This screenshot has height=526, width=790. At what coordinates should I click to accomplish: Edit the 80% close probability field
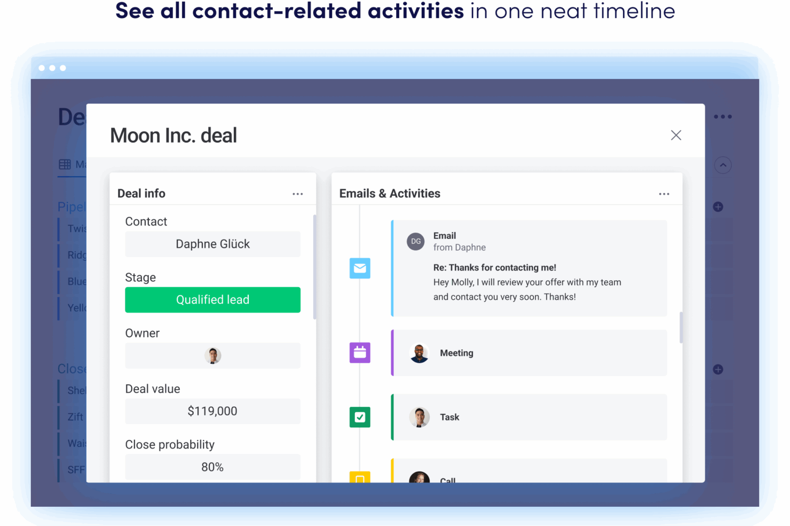tap(212, 467)
